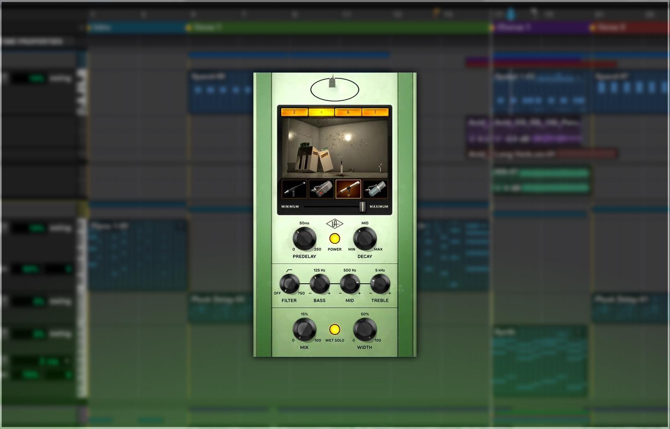
Task: Click the 5 kHz treble frequency label
Action: click(380, 270)
